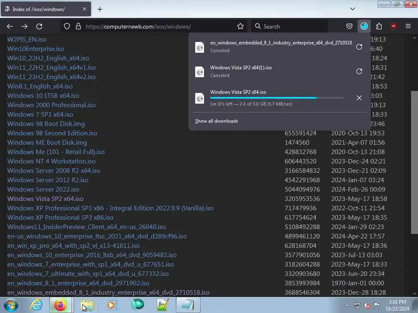Open the W2PIS_EN.iso link
418x313 pixels.
(x=27, y=40)
